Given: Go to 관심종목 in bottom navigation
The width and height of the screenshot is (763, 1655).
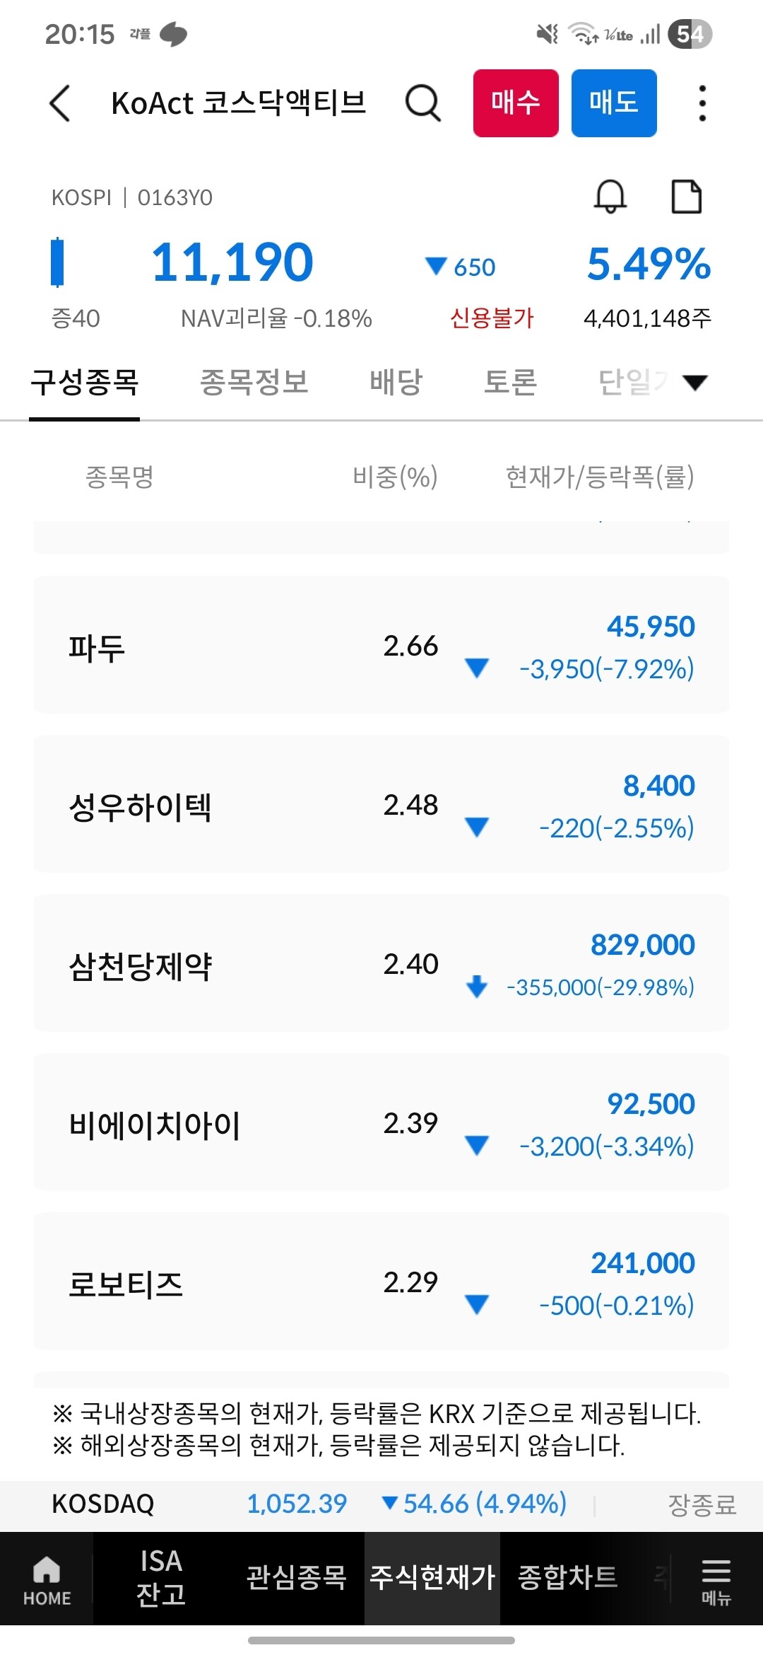Looking at the screenshot, I should [296, 1579].
